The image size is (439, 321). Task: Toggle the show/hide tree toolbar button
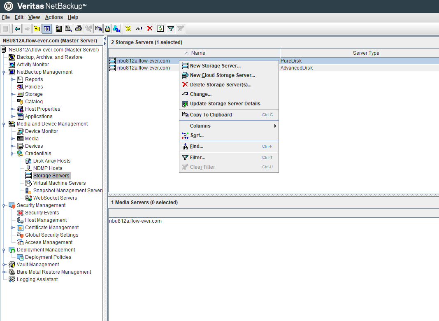47,28
